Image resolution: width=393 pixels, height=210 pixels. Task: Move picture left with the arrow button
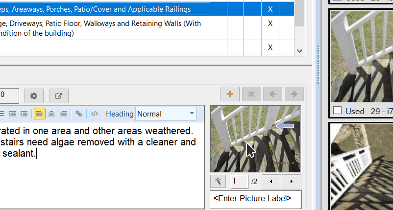point(272,94)
